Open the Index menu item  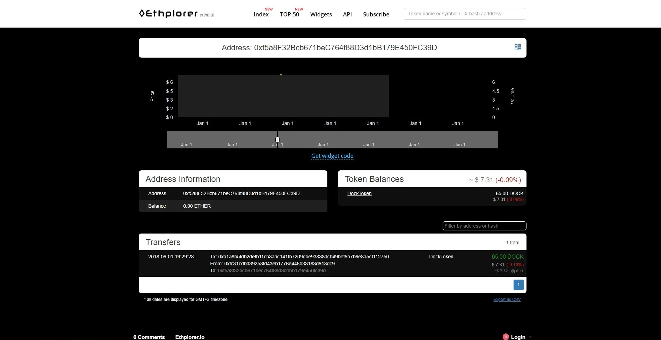coord(261,14)
